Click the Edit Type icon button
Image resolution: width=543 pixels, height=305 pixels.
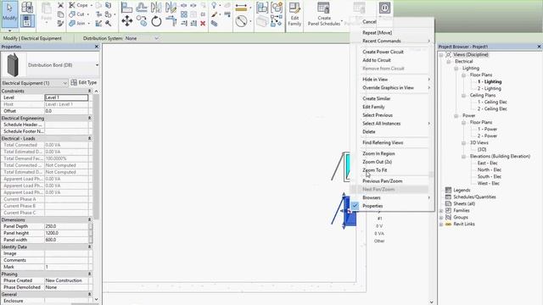click(84, 83)
